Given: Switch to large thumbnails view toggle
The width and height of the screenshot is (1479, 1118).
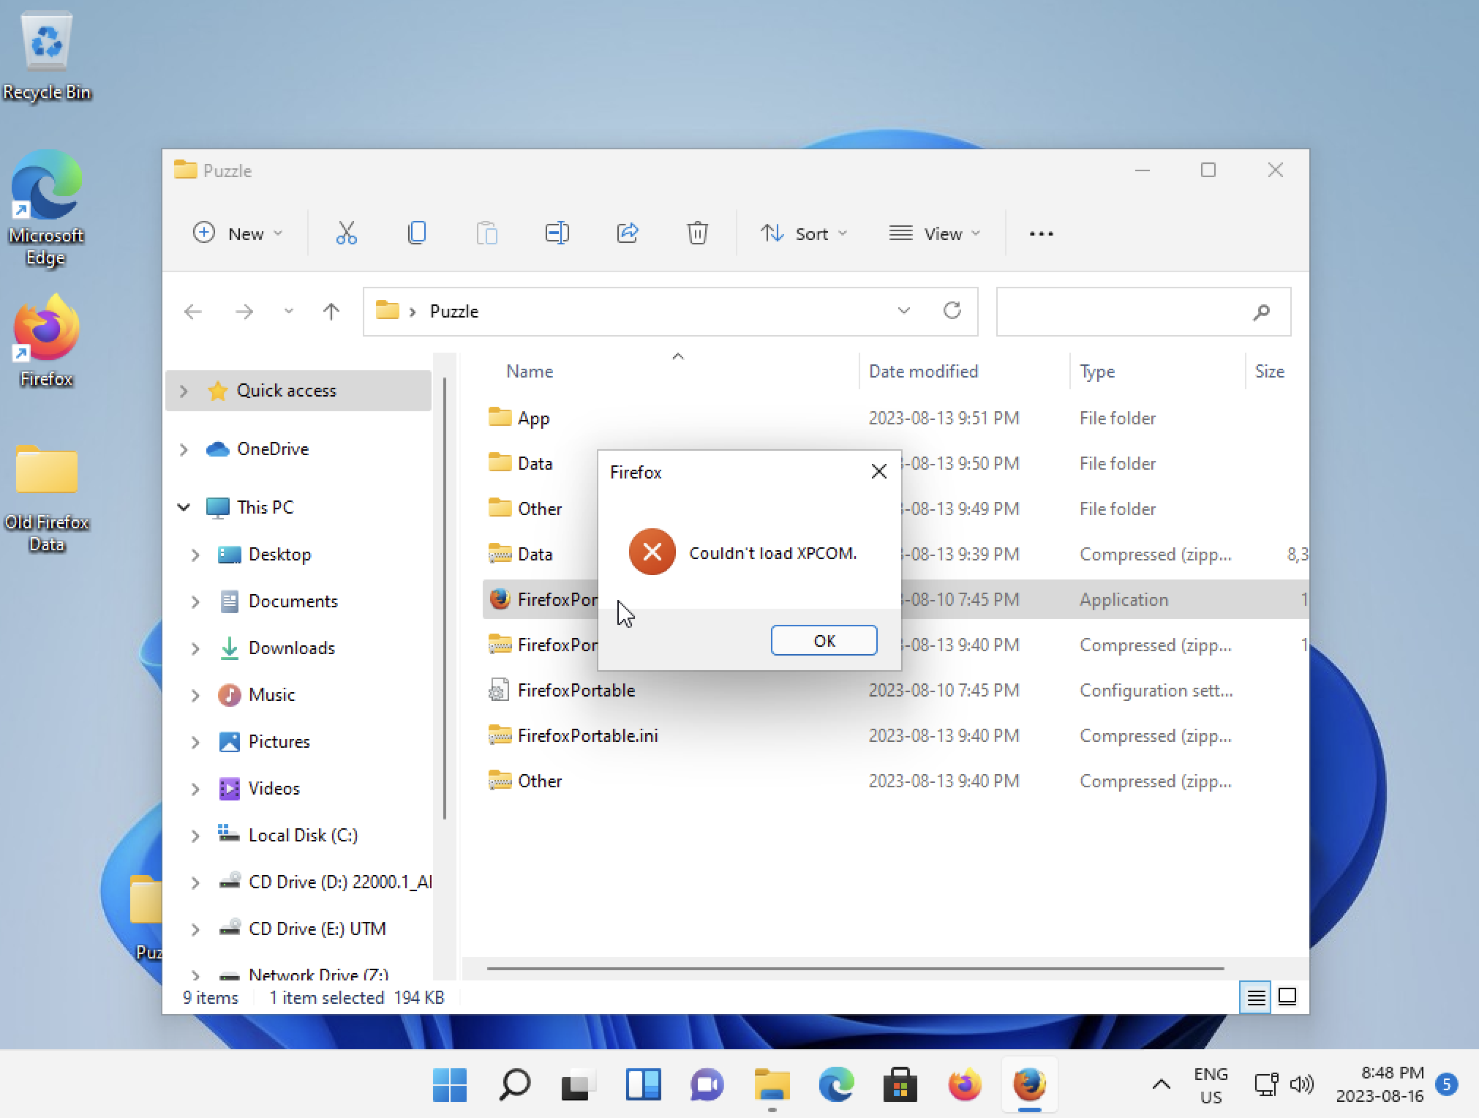Looking at the screenshot, I should (x=1287, y=997).
